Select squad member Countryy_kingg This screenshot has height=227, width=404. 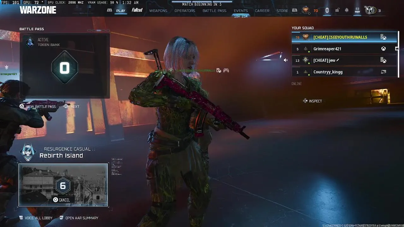[x=344, y=72]
